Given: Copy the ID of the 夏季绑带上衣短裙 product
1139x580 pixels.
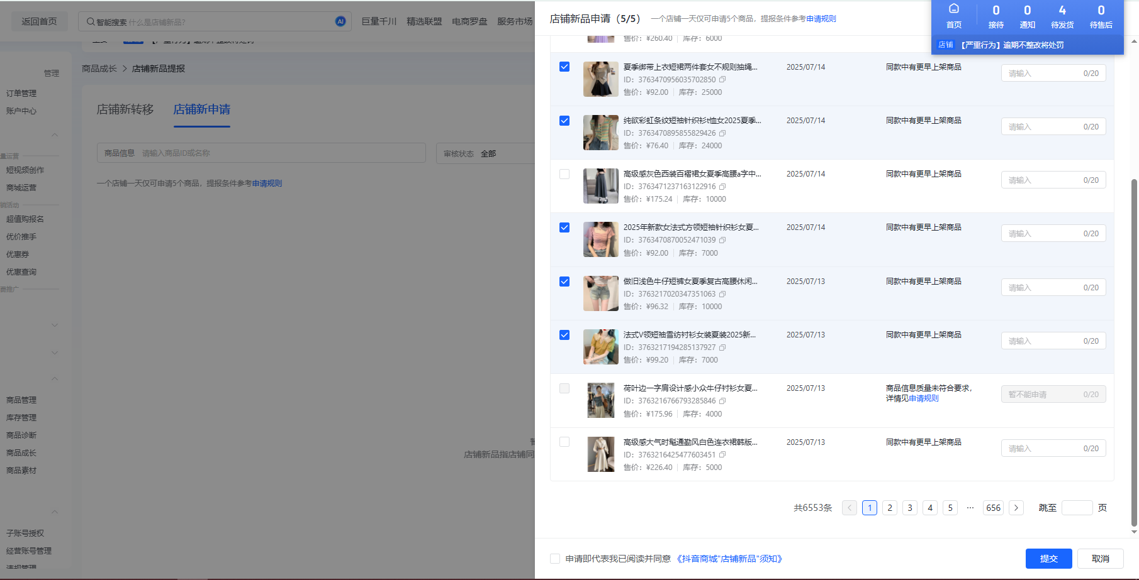Looking at the screenshot, I should click(722, 80).
